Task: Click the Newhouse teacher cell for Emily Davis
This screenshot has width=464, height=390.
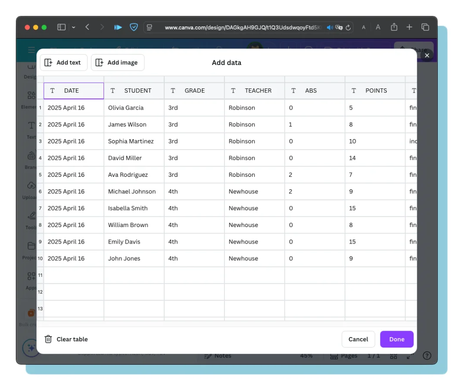Action: pyautogui.click(x=254, y=242)
